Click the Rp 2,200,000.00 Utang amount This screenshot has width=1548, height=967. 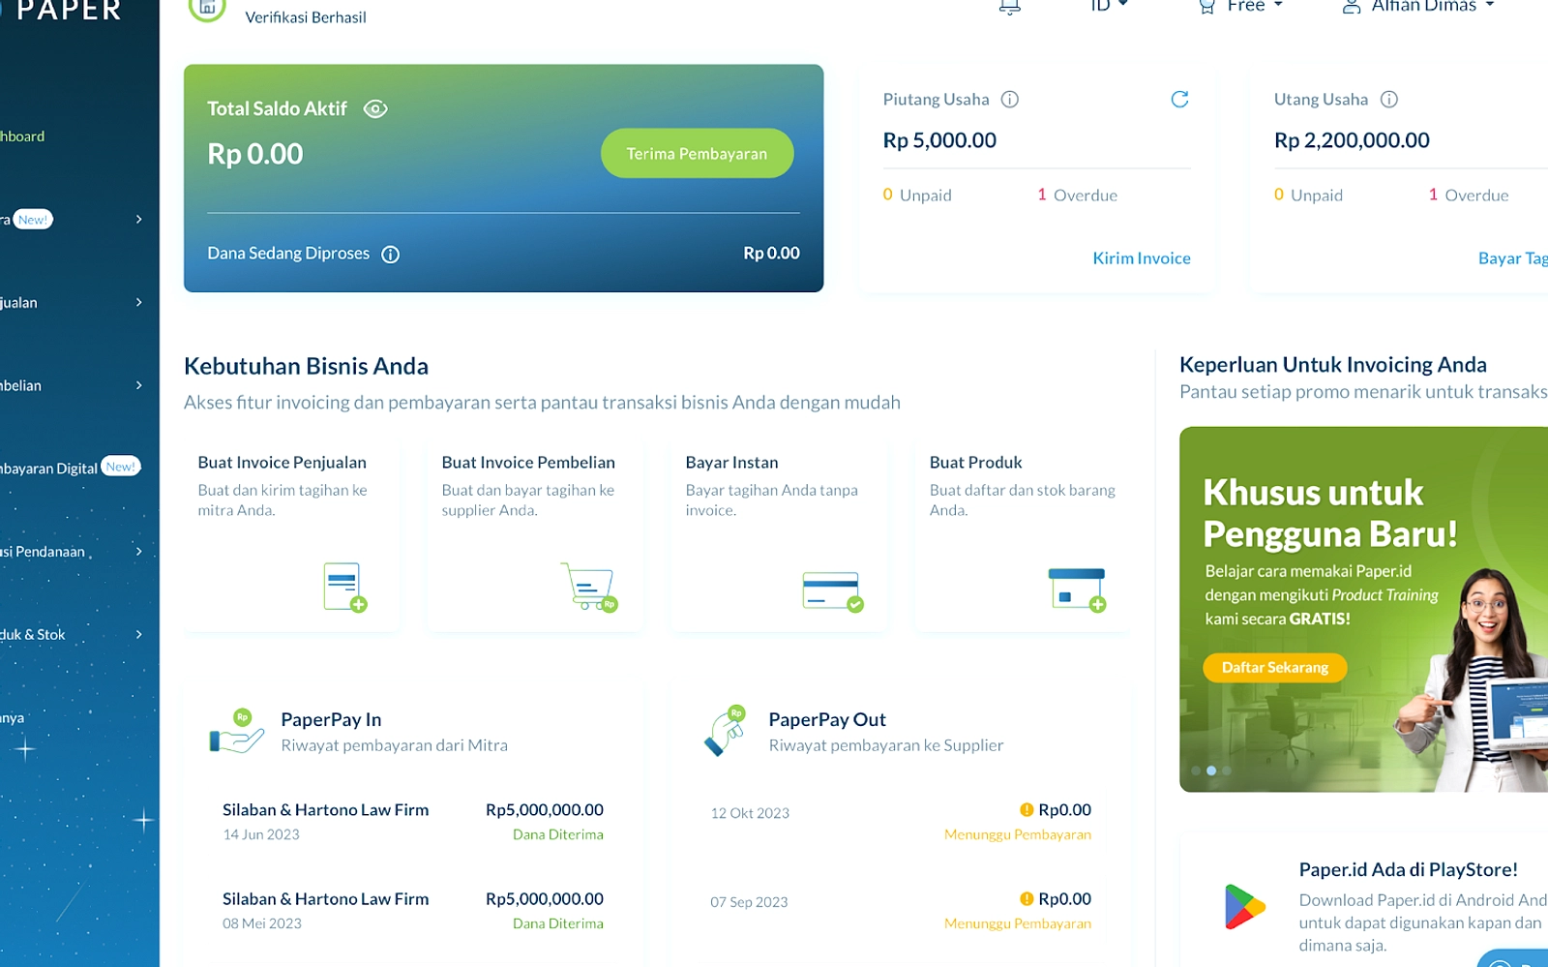(x=1352, y=140)
